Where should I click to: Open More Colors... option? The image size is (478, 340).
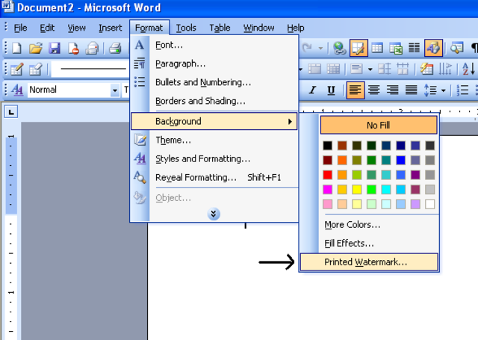pos(353,225)
